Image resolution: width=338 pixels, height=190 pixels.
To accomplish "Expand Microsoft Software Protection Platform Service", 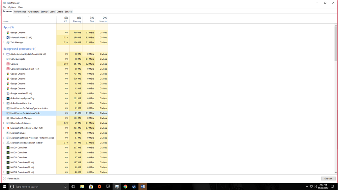I will 4,138.
